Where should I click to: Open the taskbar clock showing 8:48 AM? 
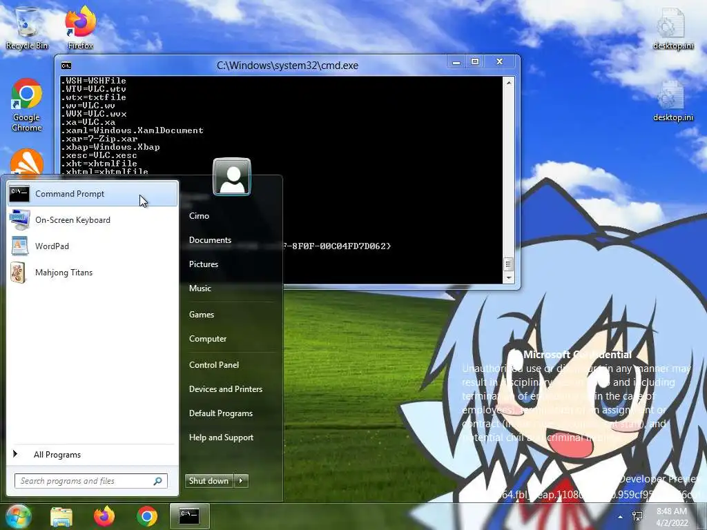pos(672,517)
